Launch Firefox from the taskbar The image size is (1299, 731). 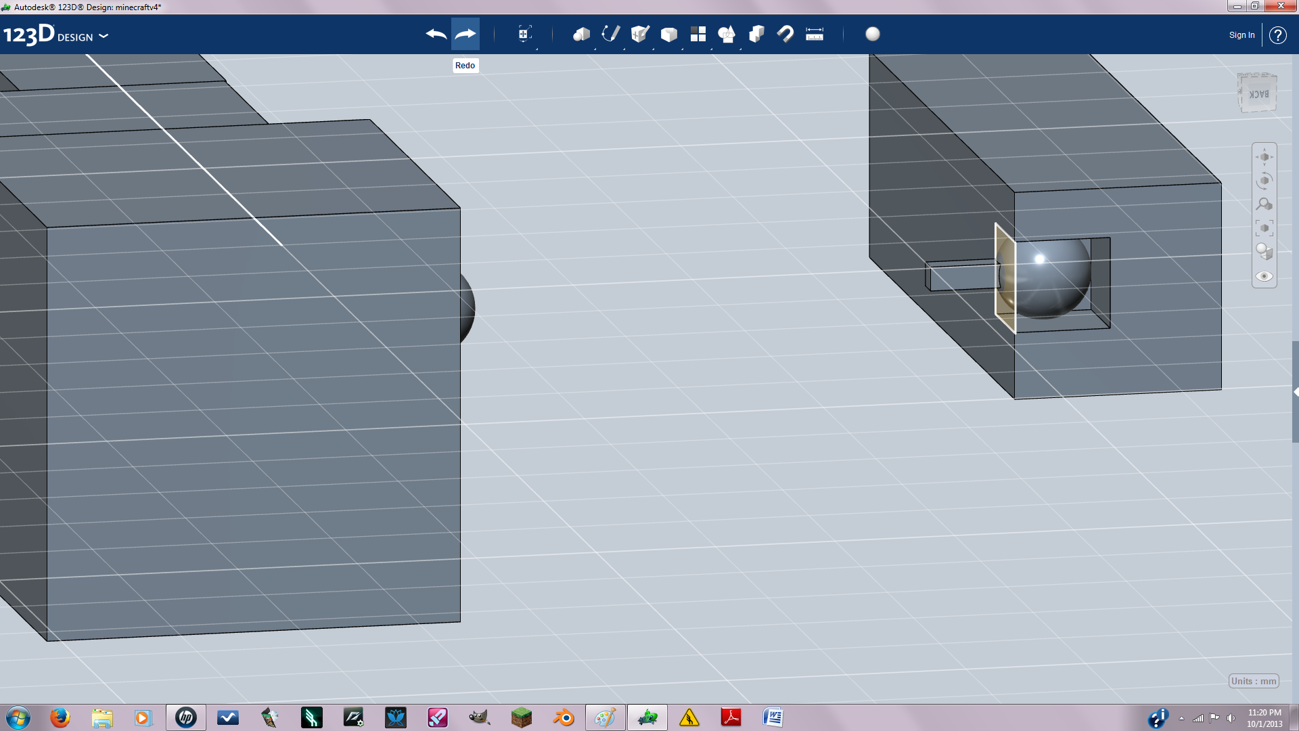[x=60, y=717]
